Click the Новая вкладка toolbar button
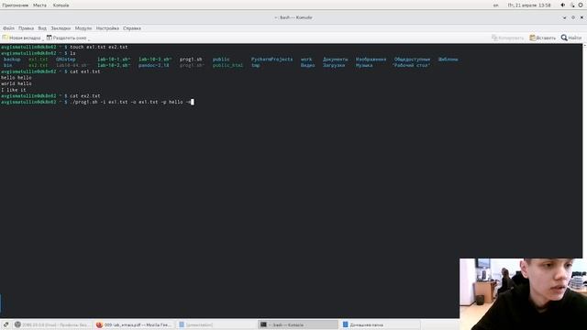 click(x=22, y=38)
